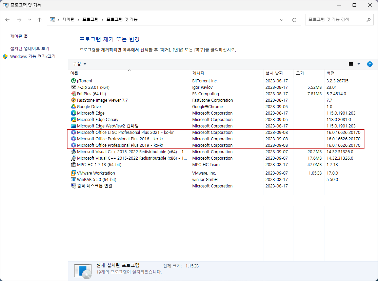Click the Microsoft Edge icon
378x281 pixels.
74,113
